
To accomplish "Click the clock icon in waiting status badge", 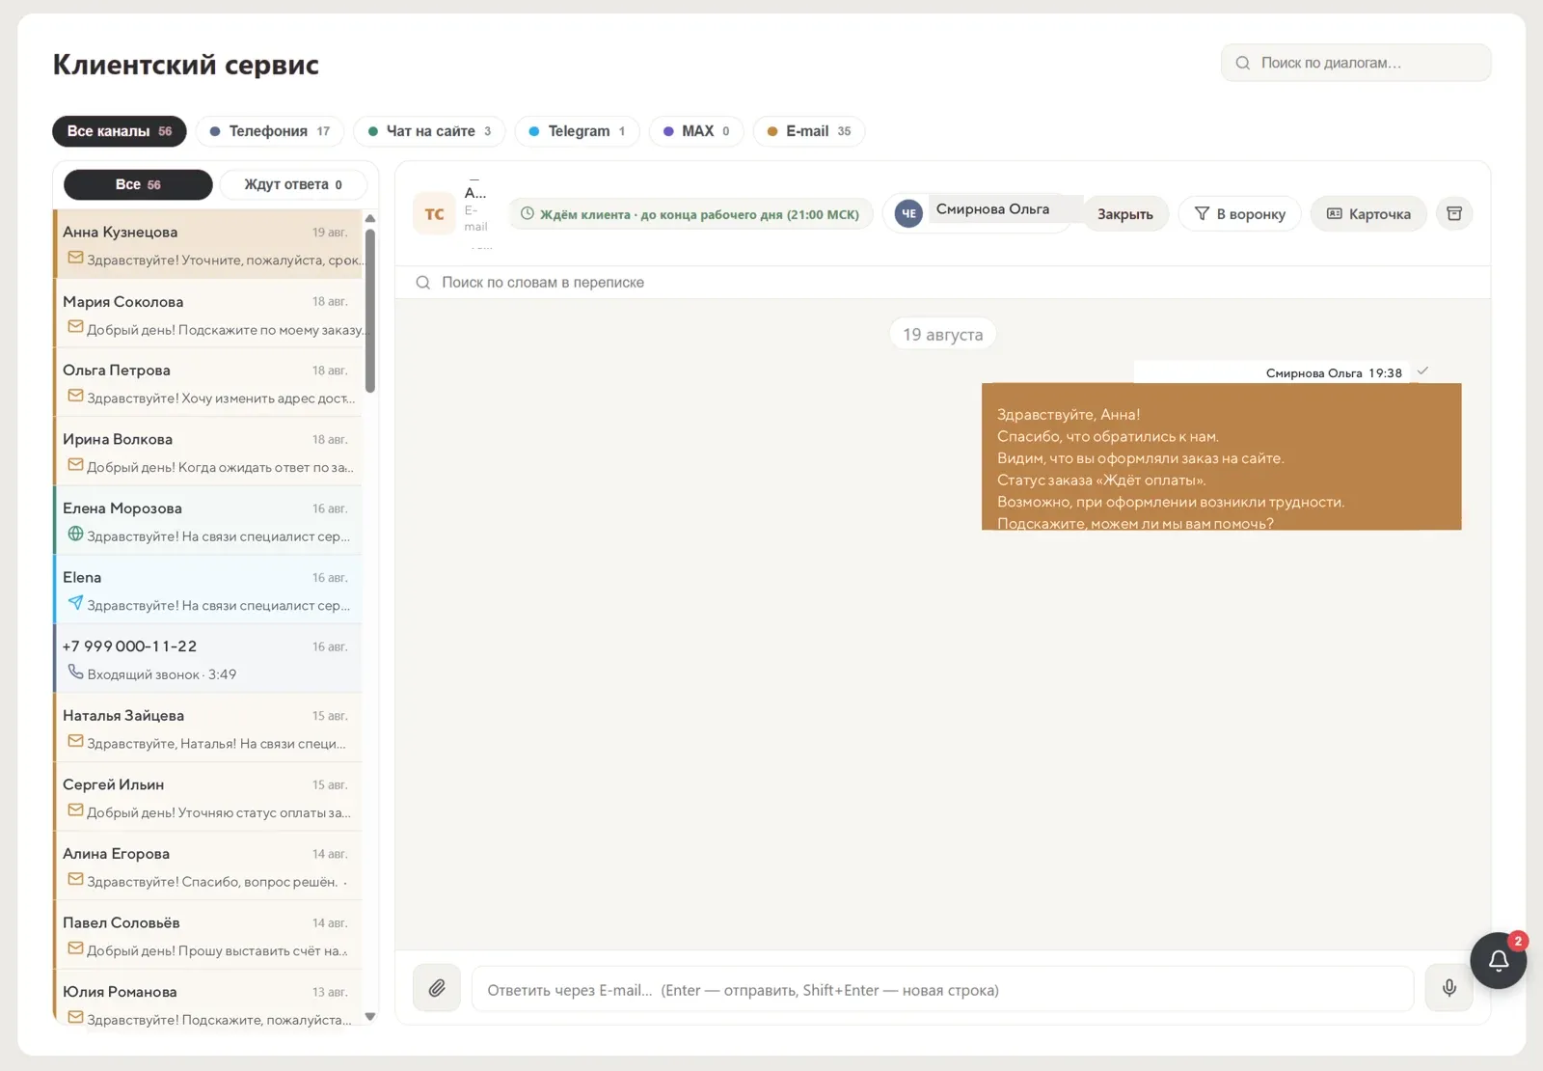I will (x=528, y=213).
